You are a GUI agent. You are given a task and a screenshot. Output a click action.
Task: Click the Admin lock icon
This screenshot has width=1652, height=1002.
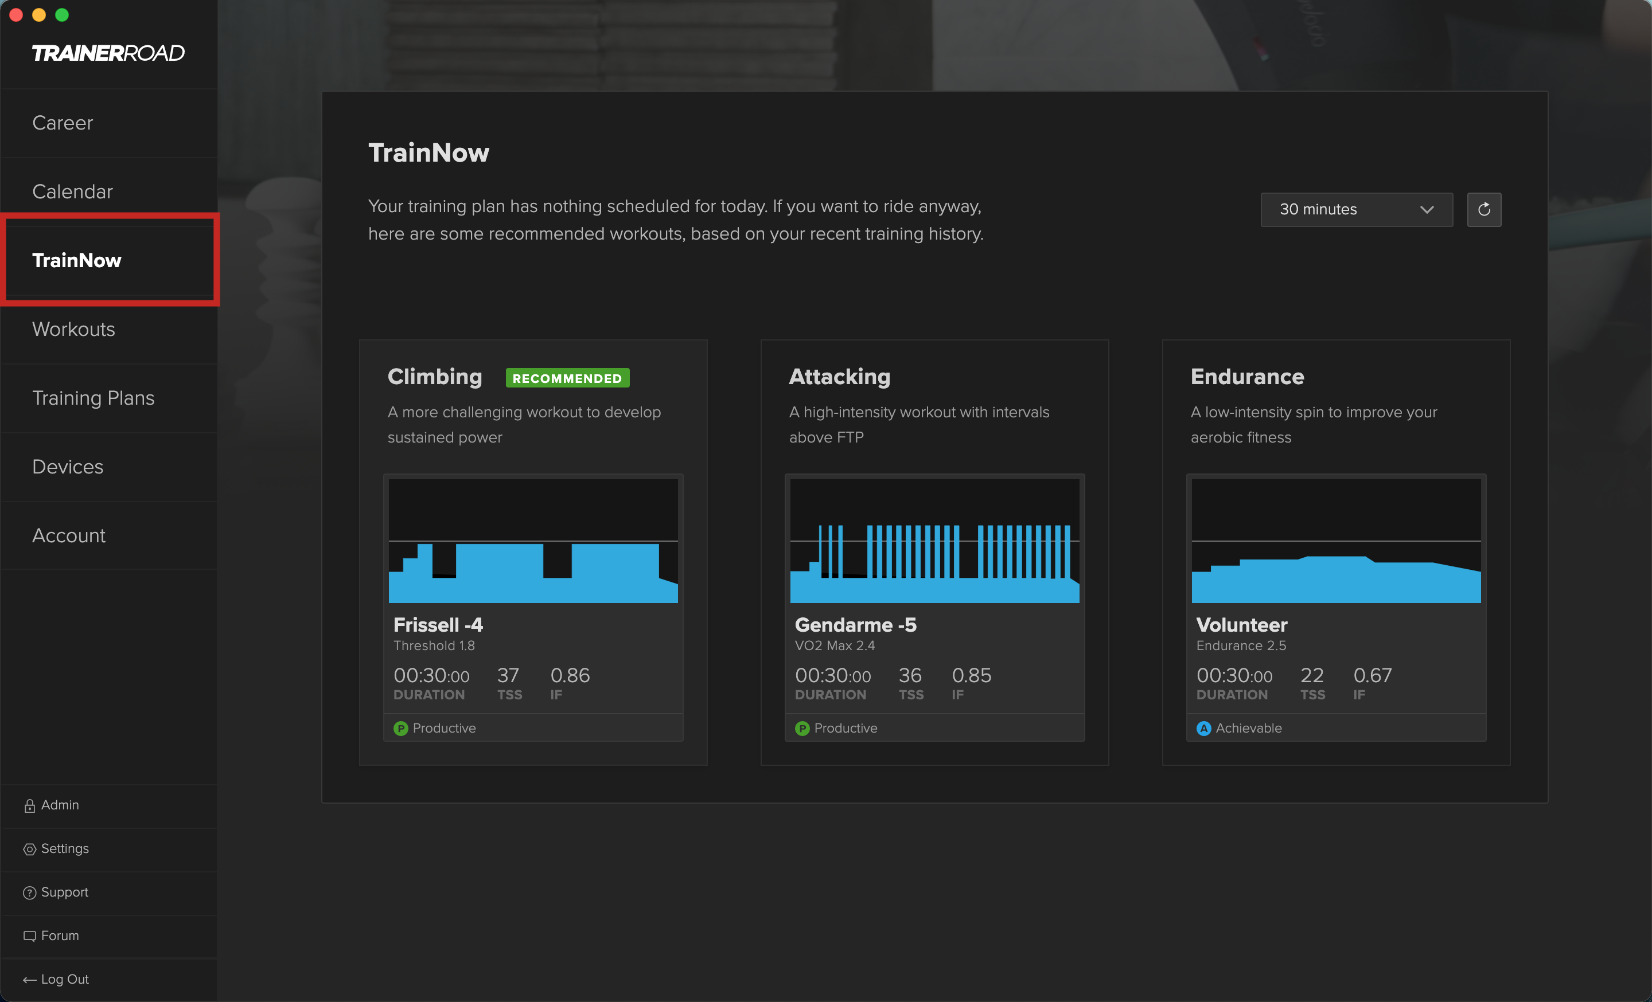pyautogui.click(x=29, y=805)
